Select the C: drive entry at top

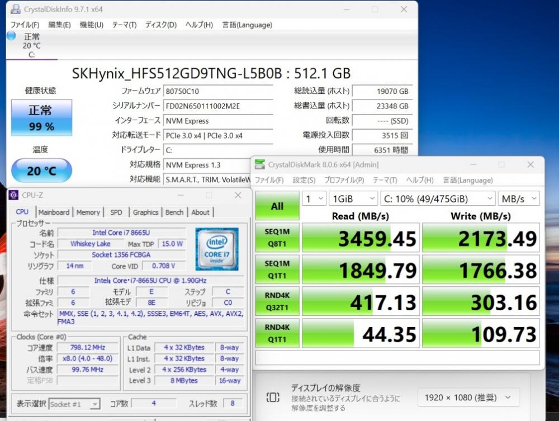pos(32,45)
